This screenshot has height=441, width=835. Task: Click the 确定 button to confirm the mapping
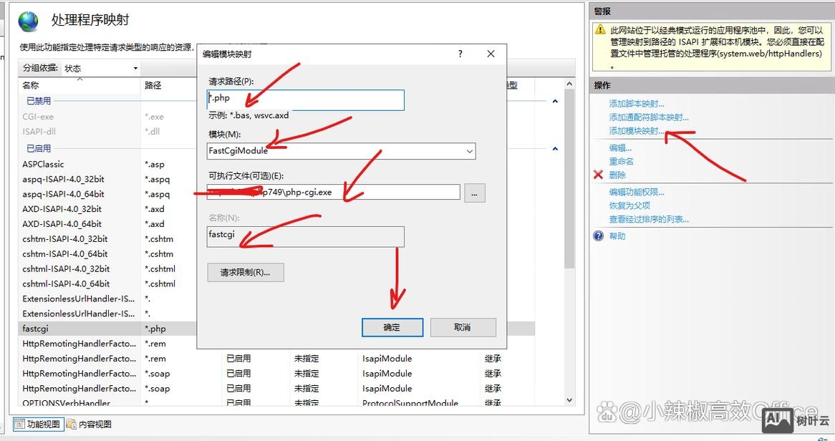pyautogui.click(x=392, y=327)
